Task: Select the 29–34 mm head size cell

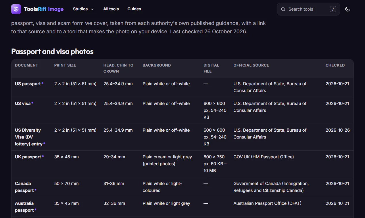Action: coord(114,157)
